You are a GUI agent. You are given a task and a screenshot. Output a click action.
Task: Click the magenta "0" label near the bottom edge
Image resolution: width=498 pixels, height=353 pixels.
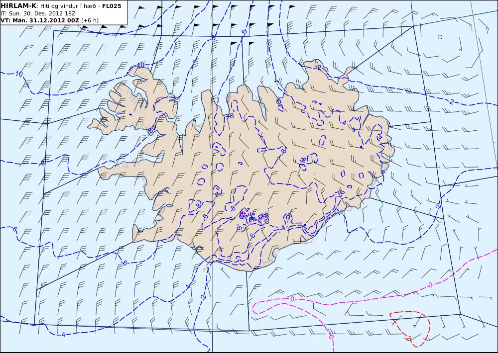click(x=331, y=337)
